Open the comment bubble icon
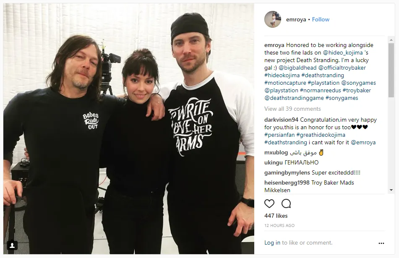The height and width of the screenshot is (258, 399). tap(286, 204)
